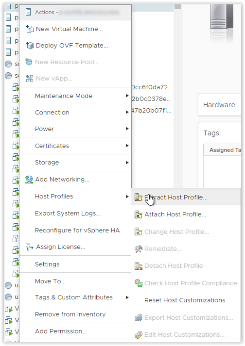Select Deploy OVF Template...
The image size is (245, 346).
pyautogui.click(x=75, y=46)
